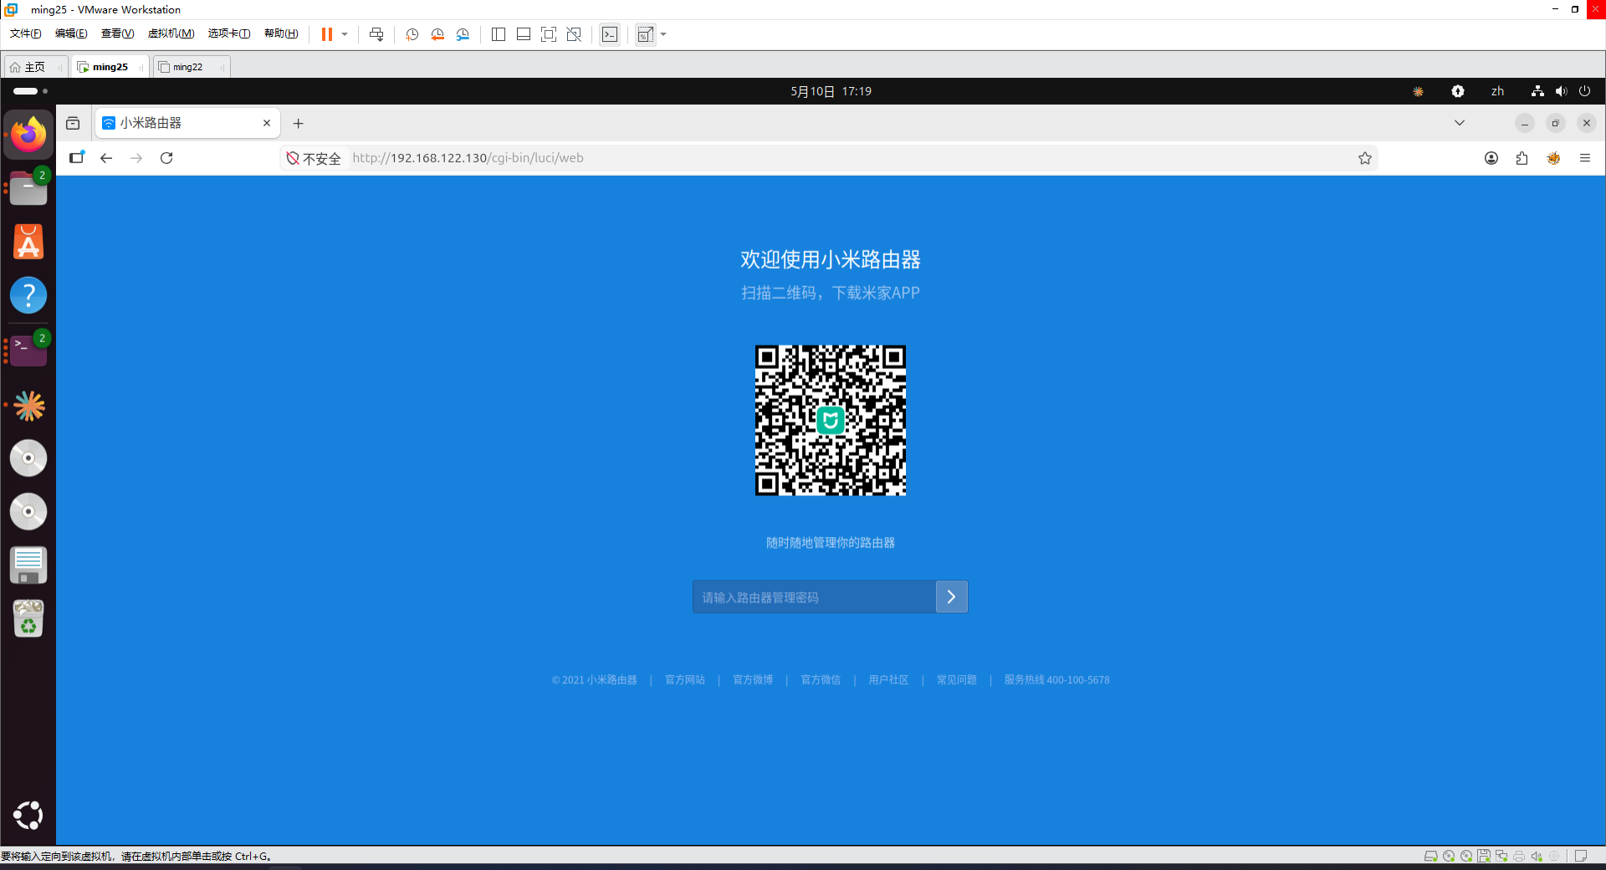Open the 查看(V) menu
Screen dimensions: 1606x870
point(117,33)
